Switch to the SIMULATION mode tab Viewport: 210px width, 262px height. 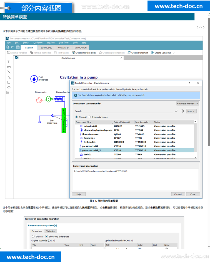tap(81, 48)
